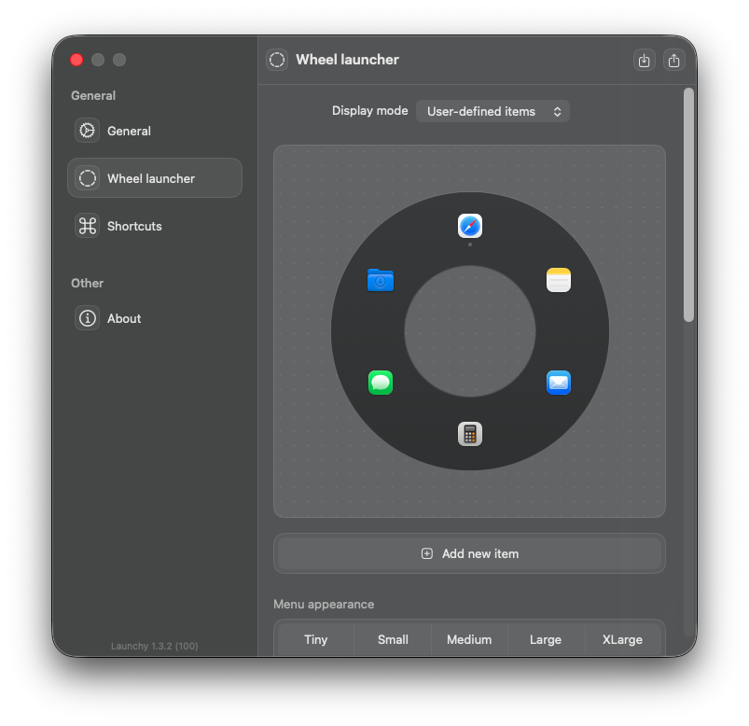Open the Display mode dropdown

click(x=492, y=111)
